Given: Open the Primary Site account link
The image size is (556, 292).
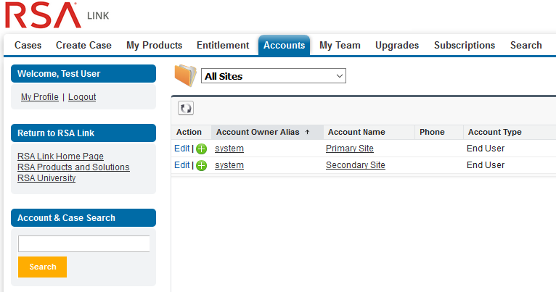Looking at the screenshot, I should 350,149.
